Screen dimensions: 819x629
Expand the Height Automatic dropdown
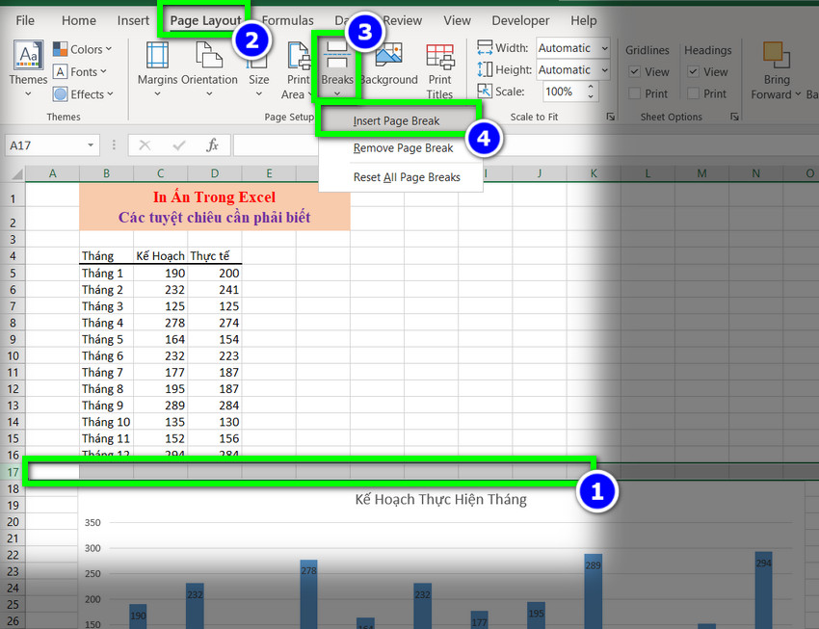[604, 70]
